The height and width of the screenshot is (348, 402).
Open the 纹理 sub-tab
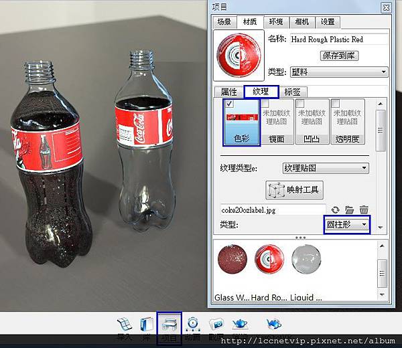[x=261, y=92]
